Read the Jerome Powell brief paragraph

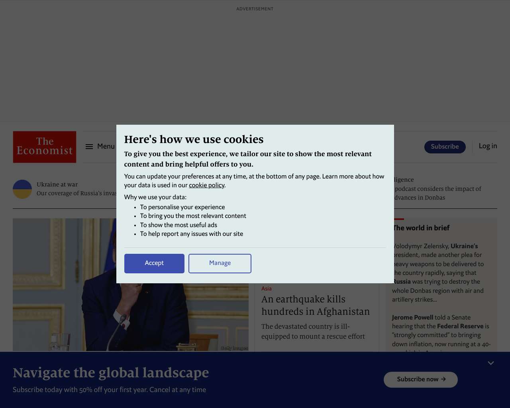(441, 333)
